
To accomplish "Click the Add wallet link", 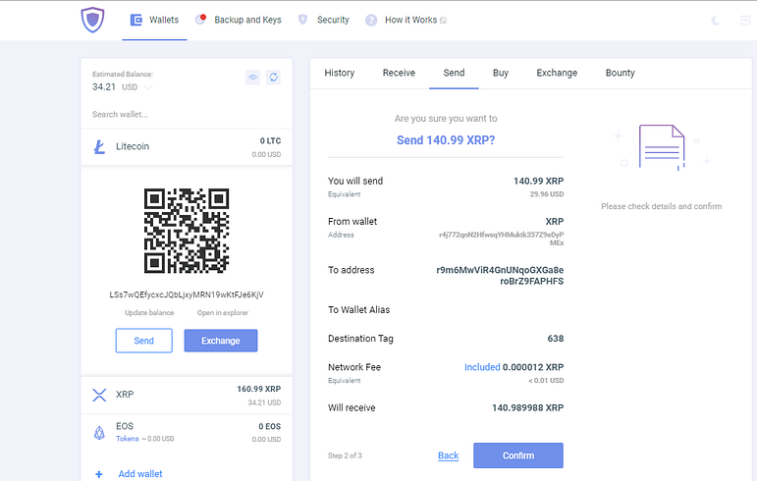I will (x=140, y=474).
